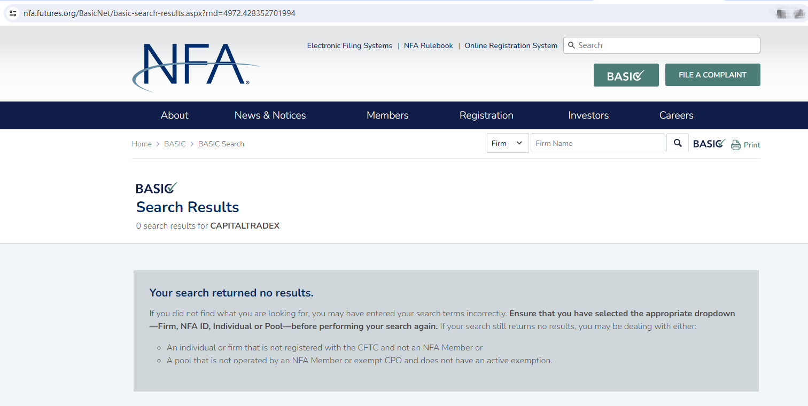Open the Members menu

pyautogui.click(x=387, y=115)
